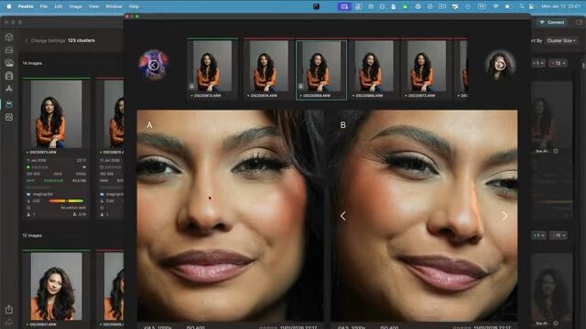This screenshot has width=586, height=329.
Task: Click the 12 images cluster label
Action: (32, 236)
